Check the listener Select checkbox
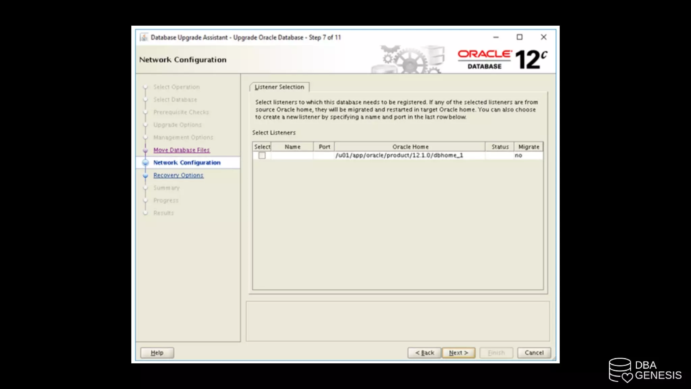 [262, 155]
